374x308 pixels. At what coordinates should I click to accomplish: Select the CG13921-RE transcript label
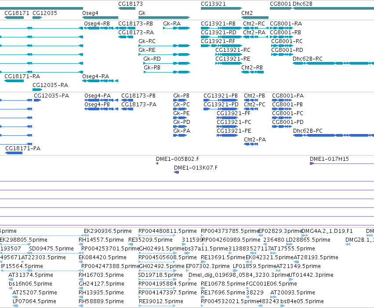click(233, 59)
